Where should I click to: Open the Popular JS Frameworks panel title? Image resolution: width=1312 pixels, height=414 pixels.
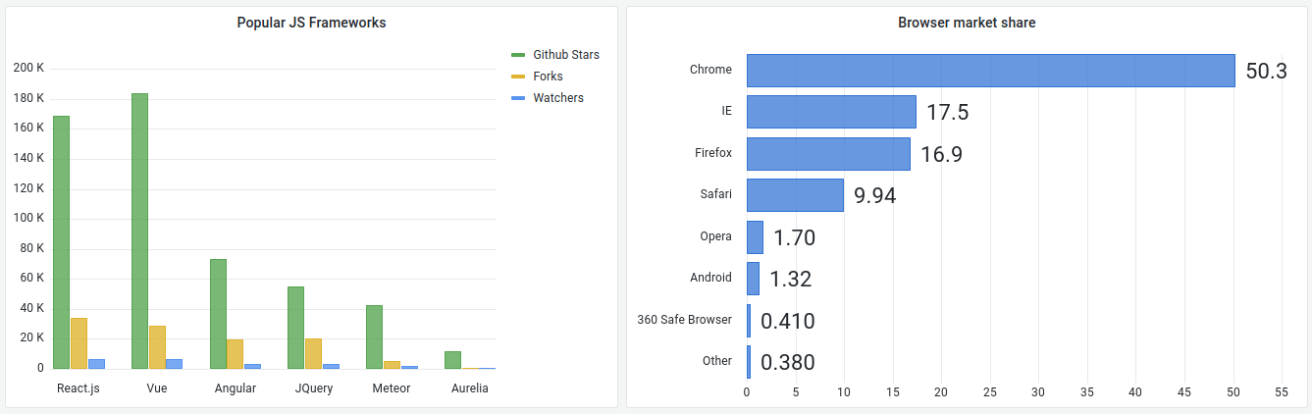[311, 23]
